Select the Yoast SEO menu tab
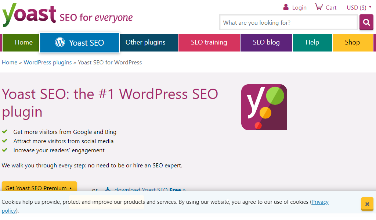The height and width of the screenshot is (220, 376). click(x=79, y=43)
